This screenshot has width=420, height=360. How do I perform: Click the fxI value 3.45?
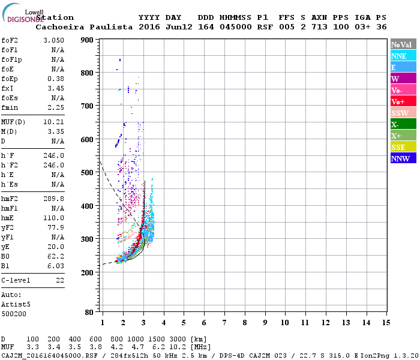point(56,88)
